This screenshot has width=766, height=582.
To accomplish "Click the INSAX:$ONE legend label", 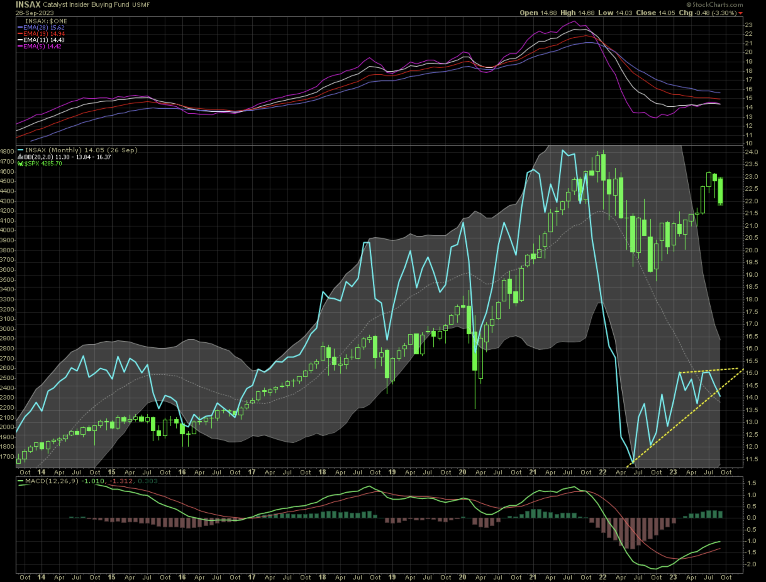I will [46, 21].
